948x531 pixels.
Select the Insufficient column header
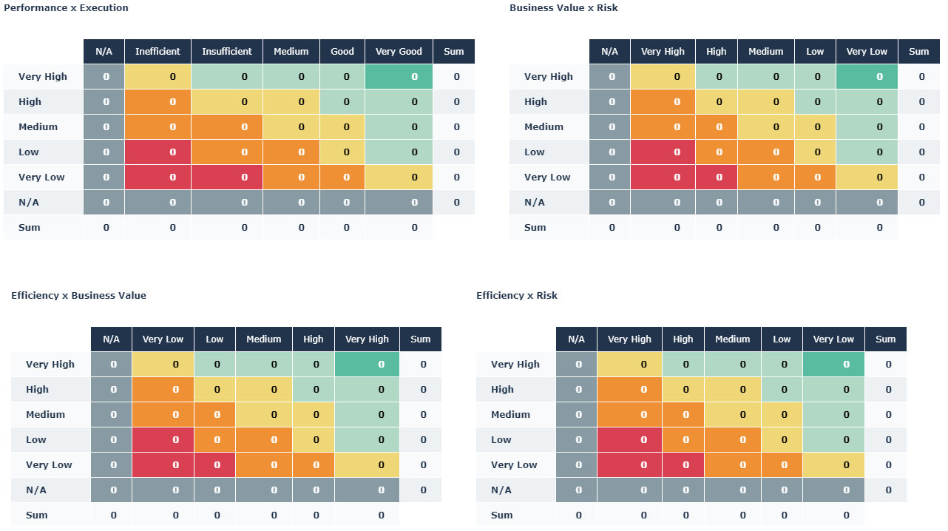point(227,52)
